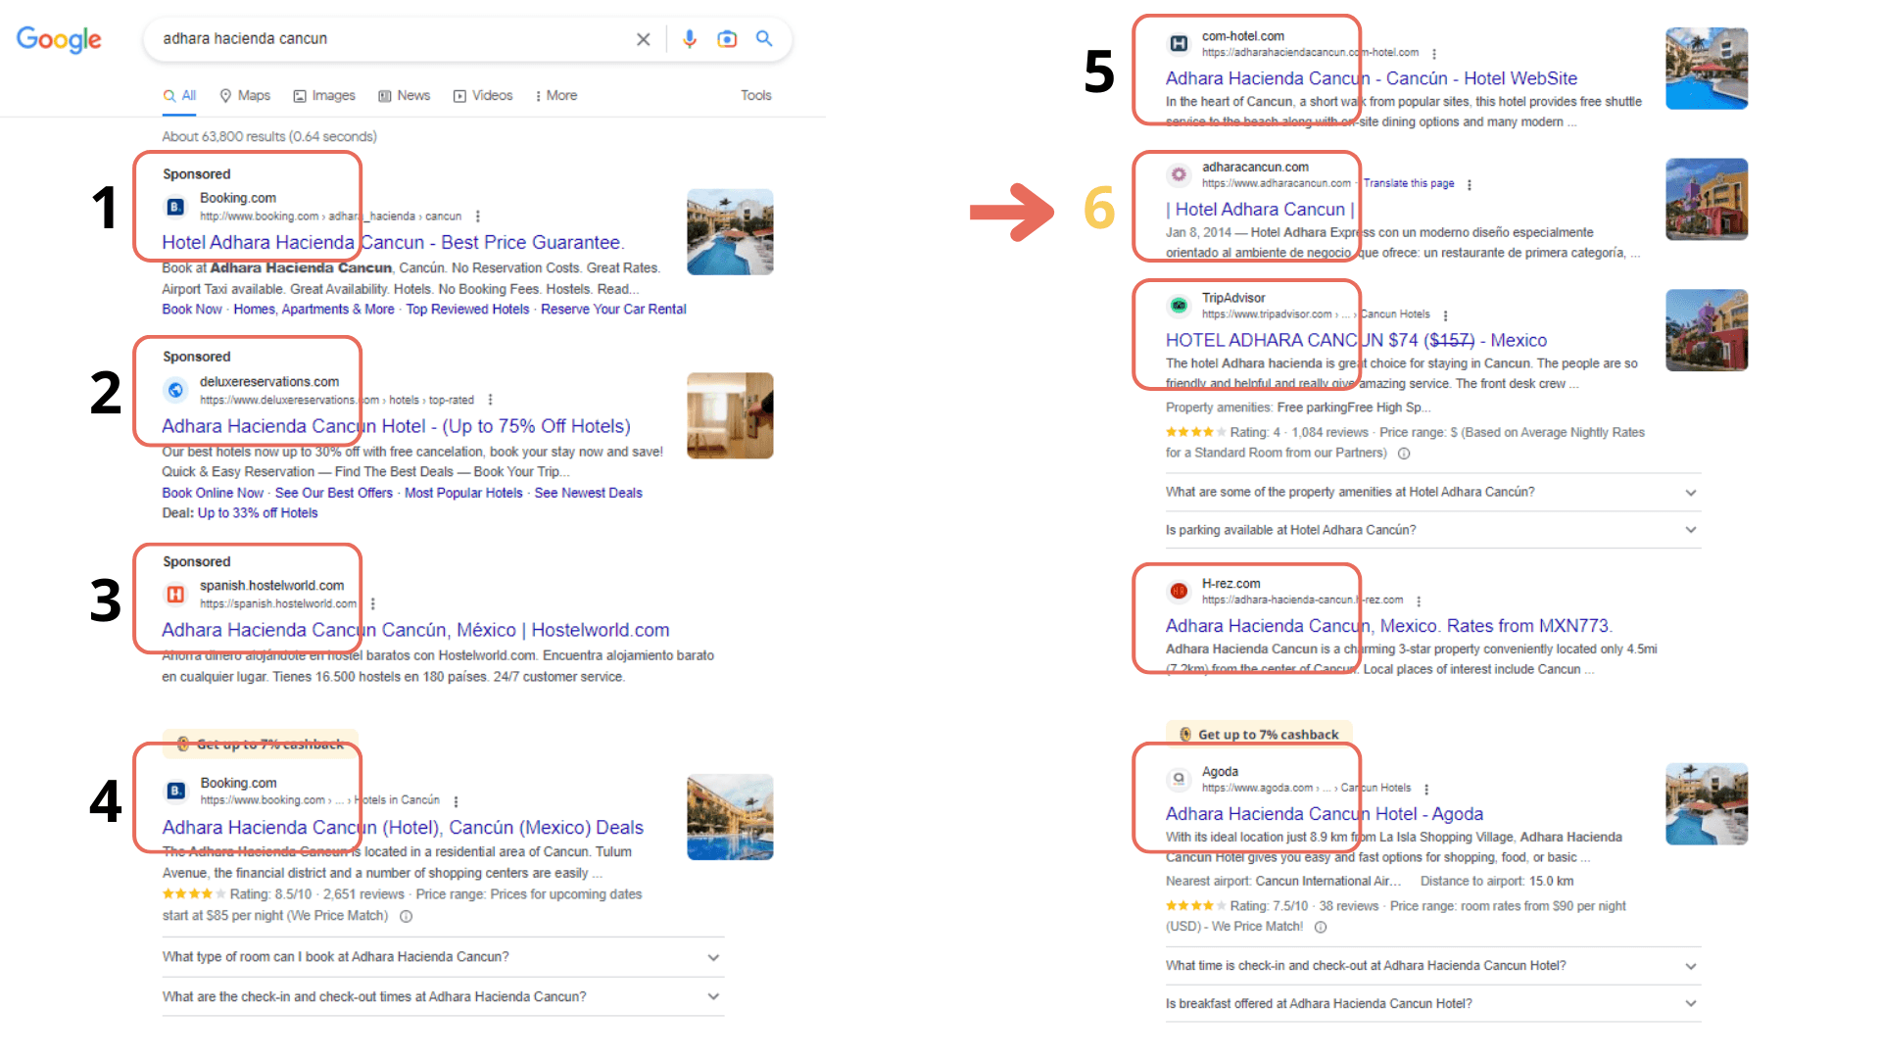This screenshot has height=1058, width=1881.
Task: Open deluxereservations hotel room thumbnail
Action: (x=730, y=415)
